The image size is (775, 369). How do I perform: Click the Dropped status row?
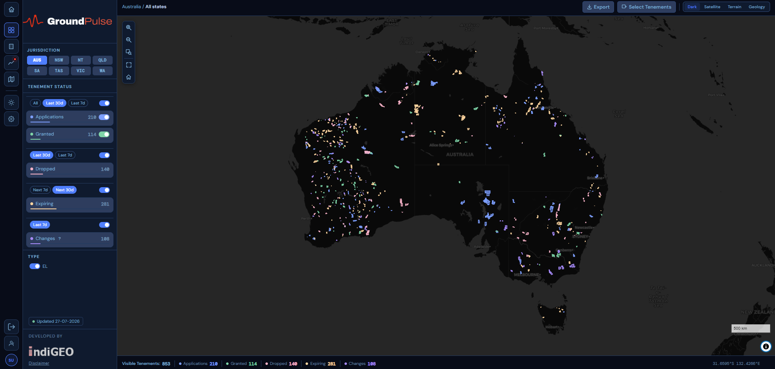(70, 170)
